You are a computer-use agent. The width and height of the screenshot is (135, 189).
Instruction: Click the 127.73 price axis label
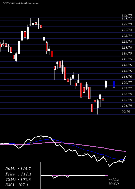pos(127,30)
